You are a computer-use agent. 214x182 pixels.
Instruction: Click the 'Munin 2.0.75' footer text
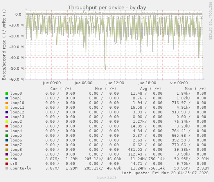(107, 178)
